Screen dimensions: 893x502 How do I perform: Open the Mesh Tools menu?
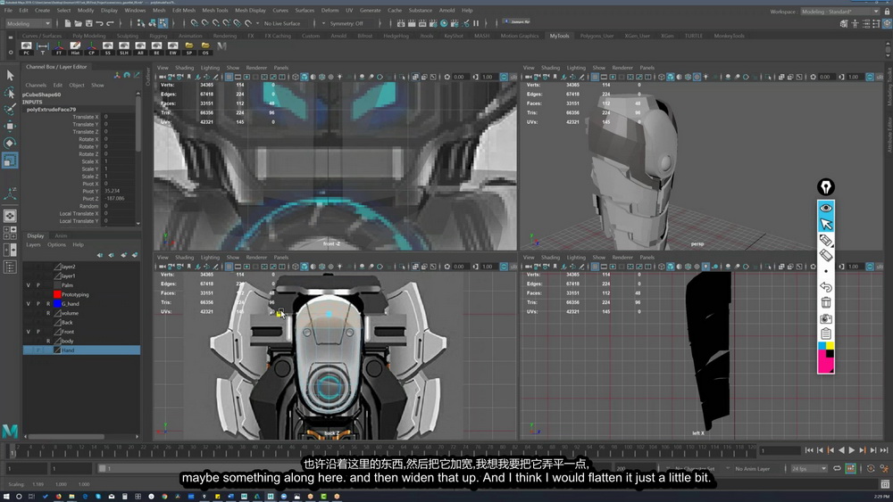point(214,10)
